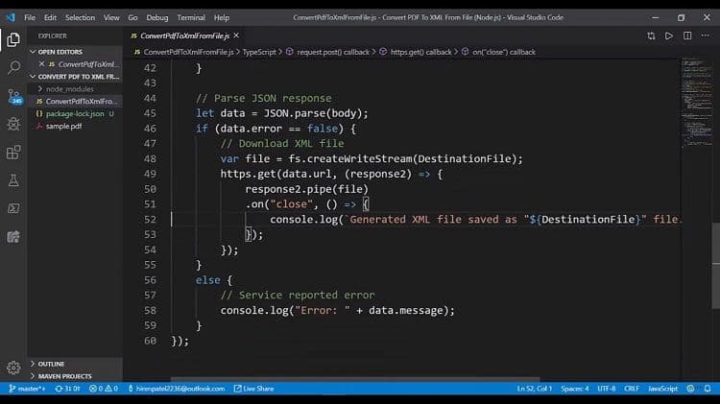Collapse the OPEN EDITORS section

[x=60, y=52]
